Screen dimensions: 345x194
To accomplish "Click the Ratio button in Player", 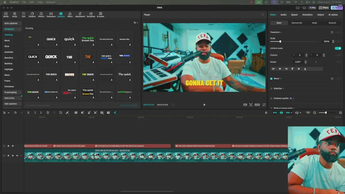I will (x=257, y=105).
